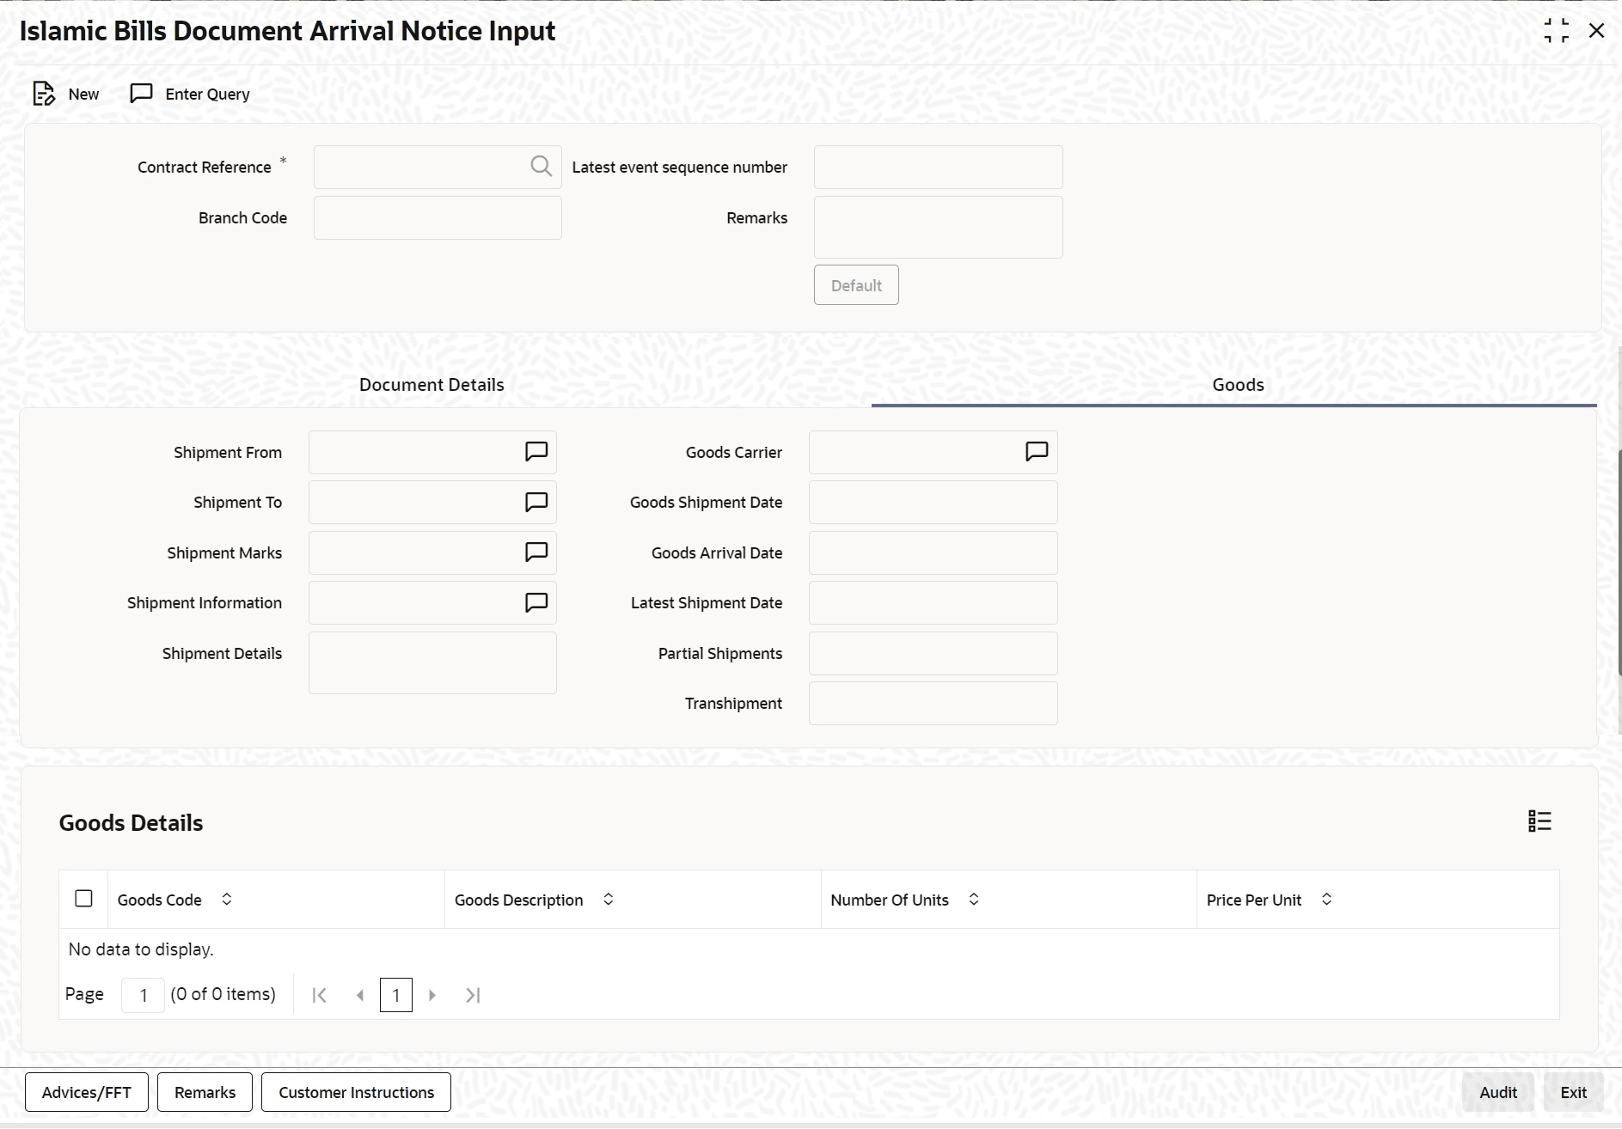Click the Shipment Details text area
The width and height of the screenshot is (1622, 1129).
(432, 662)
